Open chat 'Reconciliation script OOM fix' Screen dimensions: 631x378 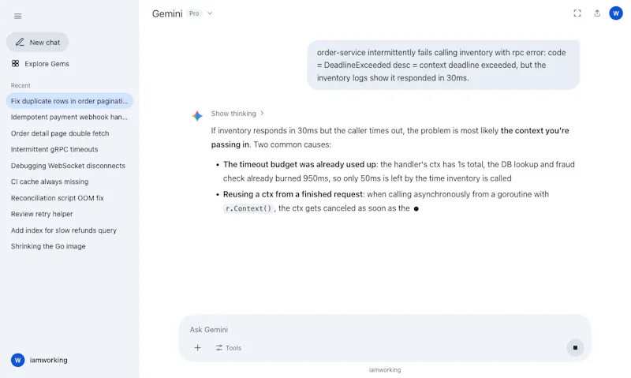(69, 198)
